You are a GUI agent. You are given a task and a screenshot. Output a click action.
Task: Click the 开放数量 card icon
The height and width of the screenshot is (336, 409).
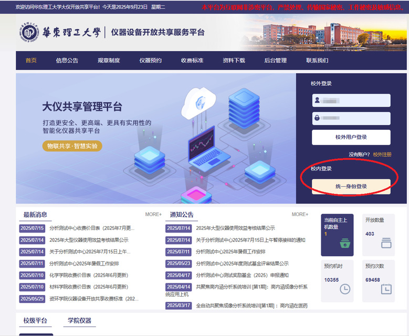pos(386,243)
